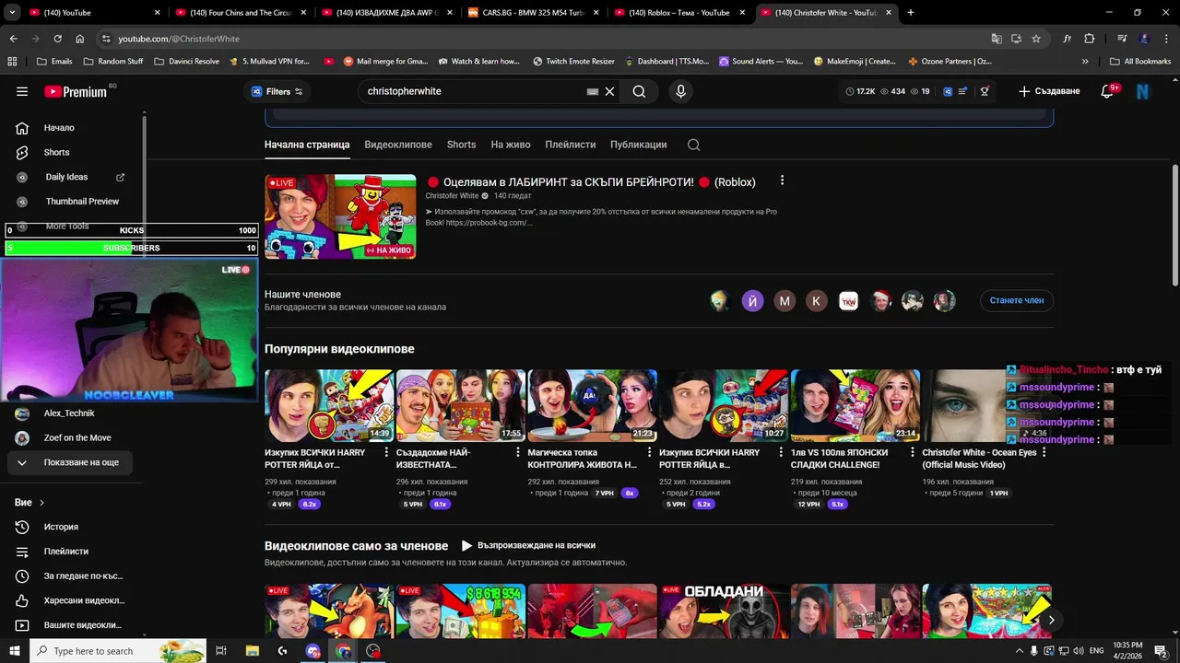Viewport: 1180px width, 663px height.
Task: Go to YouTube Premium home logo
Action: click(77, 91)
